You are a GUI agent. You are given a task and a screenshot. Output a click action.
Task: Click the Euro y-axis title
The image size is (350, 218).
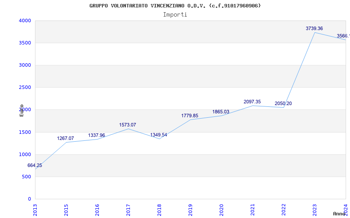point(21,111)
